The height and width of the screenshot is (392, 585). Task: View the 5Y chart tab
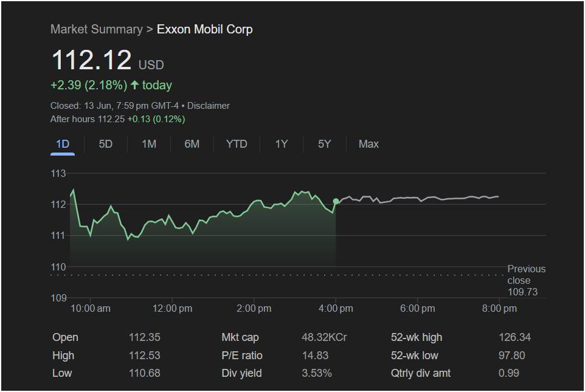(x=324, y=145)
